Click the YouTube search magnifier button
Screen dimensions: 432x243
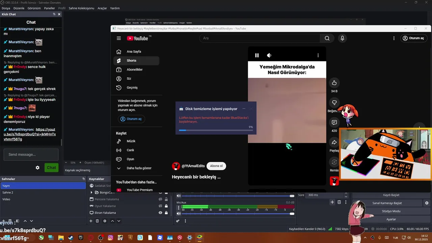pyautogui.click(x=327, y=38)
